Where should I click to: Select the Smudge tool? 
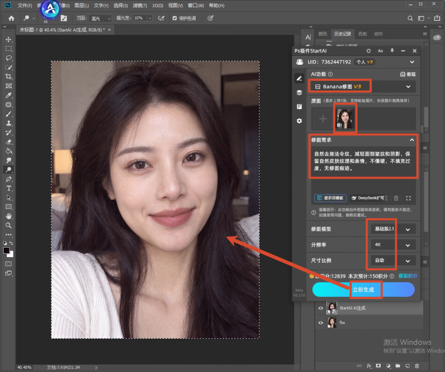point(9,161)
